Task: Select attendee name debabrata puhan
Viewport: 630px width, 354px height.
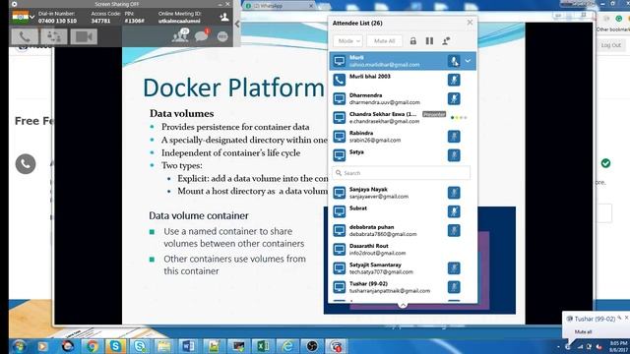Action: (x=372, y=227)
